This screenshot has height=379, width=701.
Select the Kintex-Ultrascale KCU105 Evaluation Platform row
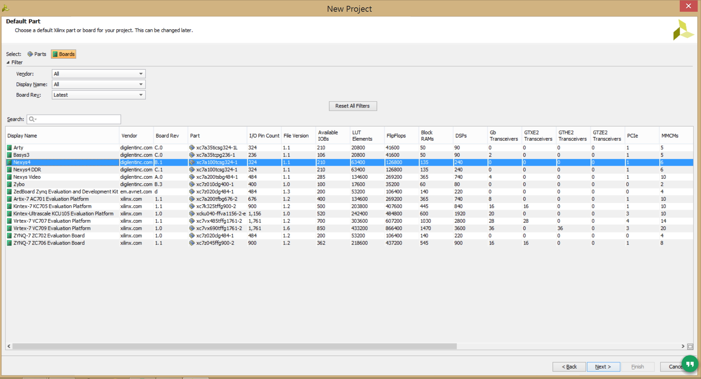coord(349,214)
